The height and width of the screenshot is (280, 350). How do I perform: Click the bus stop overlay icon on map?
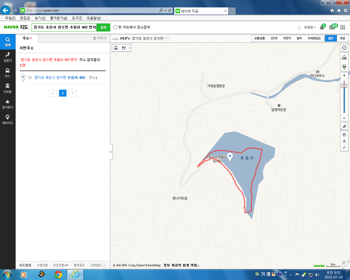tap(116, 48)
